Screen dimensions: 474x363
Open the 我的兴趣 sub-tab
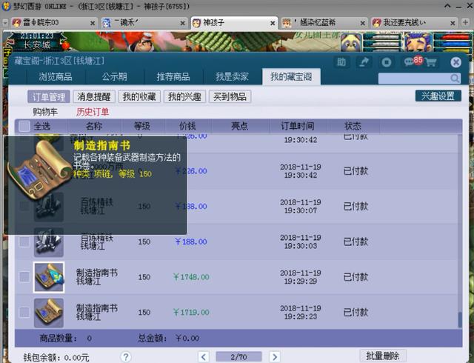(184, 97)
